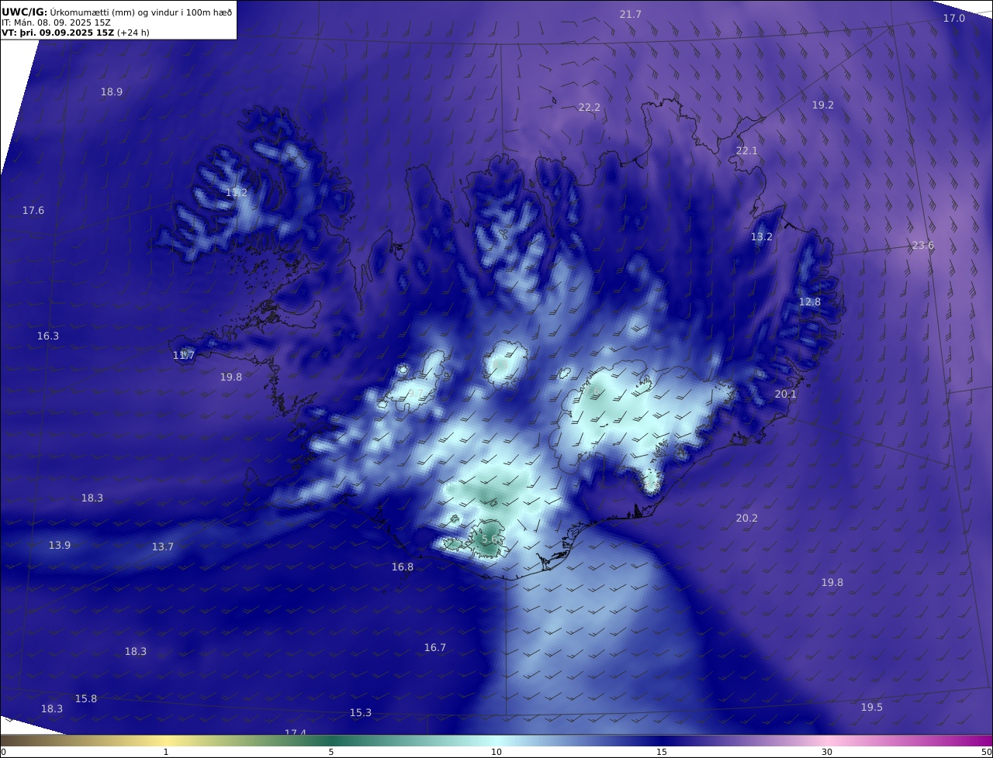
Task: Click the 23.6 value label
Action: coord(923,245)
